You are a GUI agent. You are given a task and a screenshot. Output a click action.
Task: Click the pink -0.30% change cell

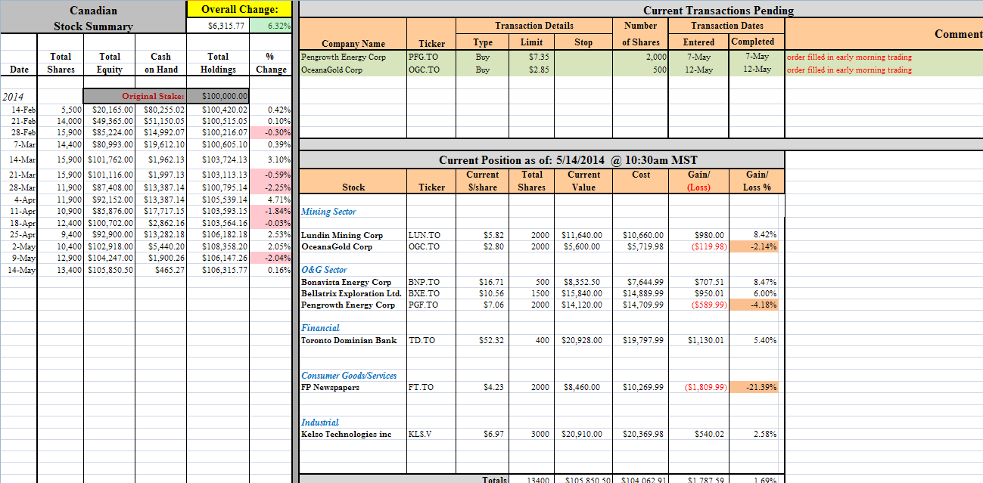270,132
